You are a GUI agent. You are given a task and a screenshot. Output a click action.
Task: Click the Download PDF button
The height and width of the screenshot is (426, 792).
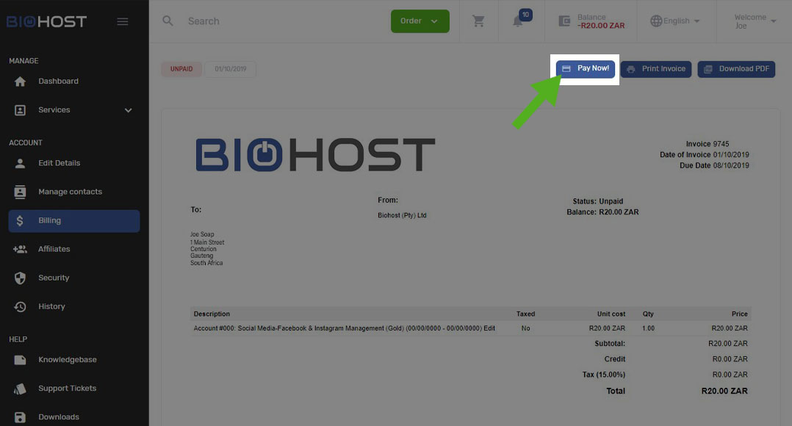(x=736, y=69)
